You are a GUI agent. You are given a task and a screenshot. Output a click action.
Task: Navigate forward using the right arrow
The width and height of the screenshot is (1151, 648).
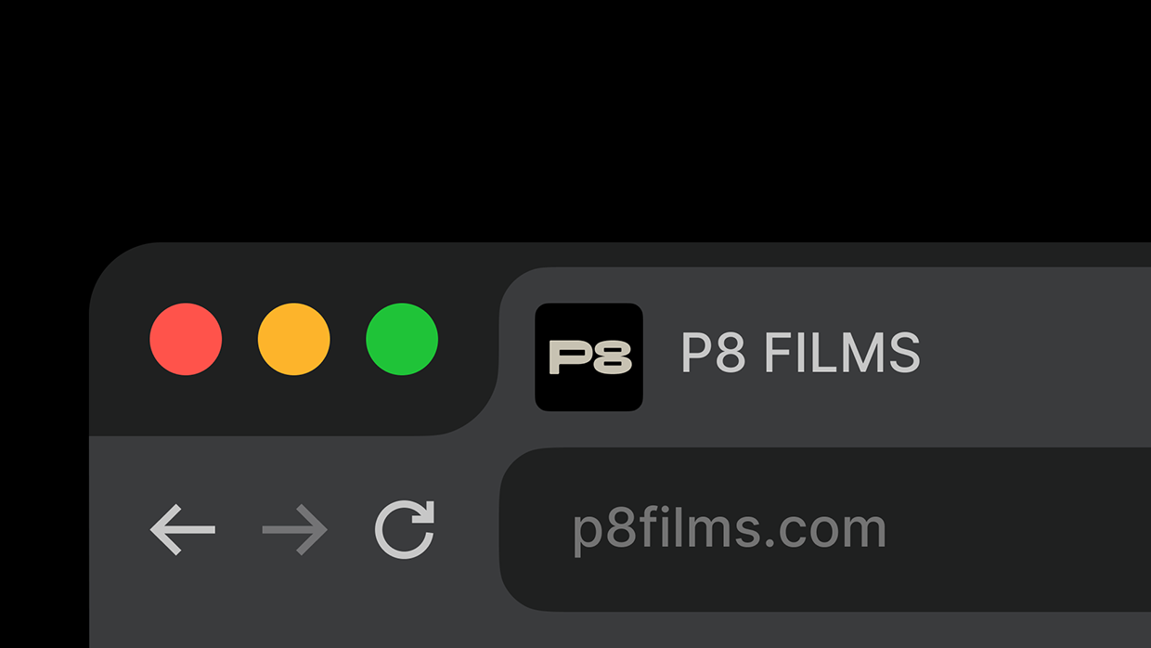(291, 528)
